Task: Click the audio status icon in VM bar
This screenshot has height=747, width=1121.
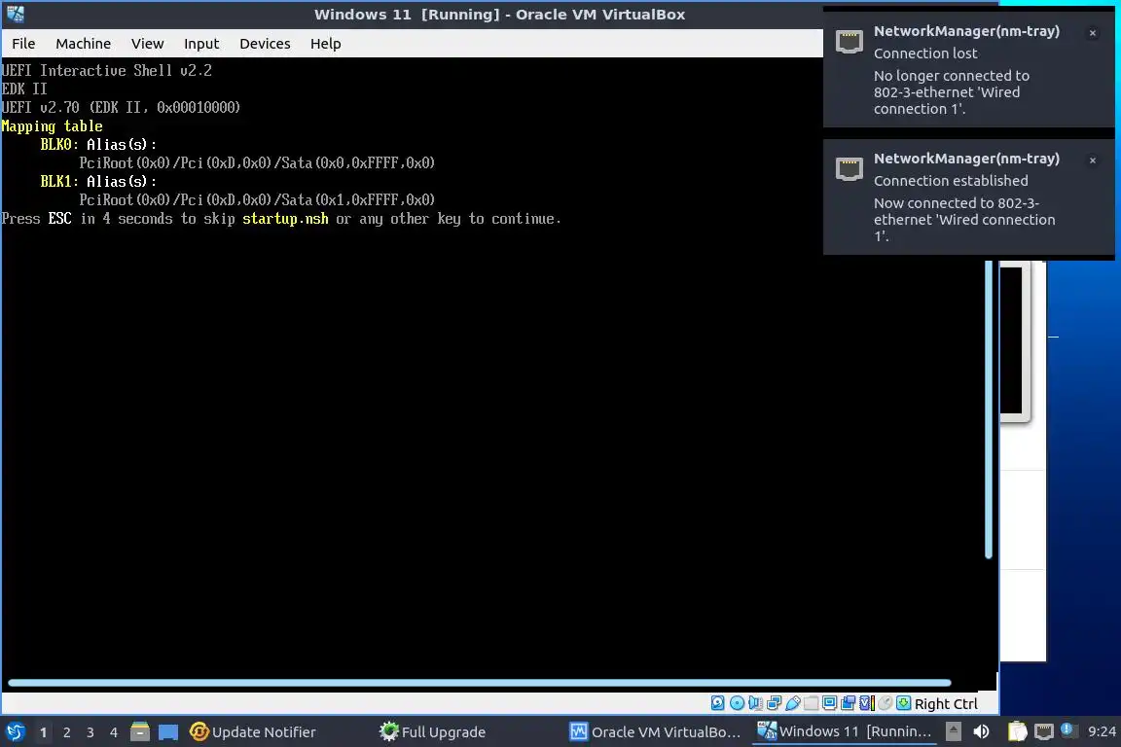Action: point(755,702)
